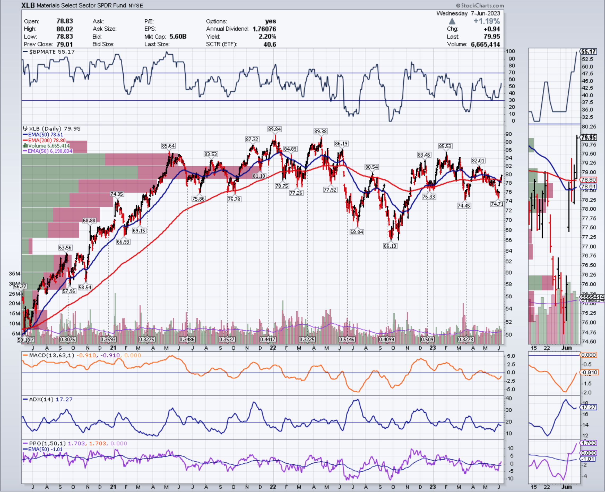Click the 82.01 peak price label

point(478,160)
